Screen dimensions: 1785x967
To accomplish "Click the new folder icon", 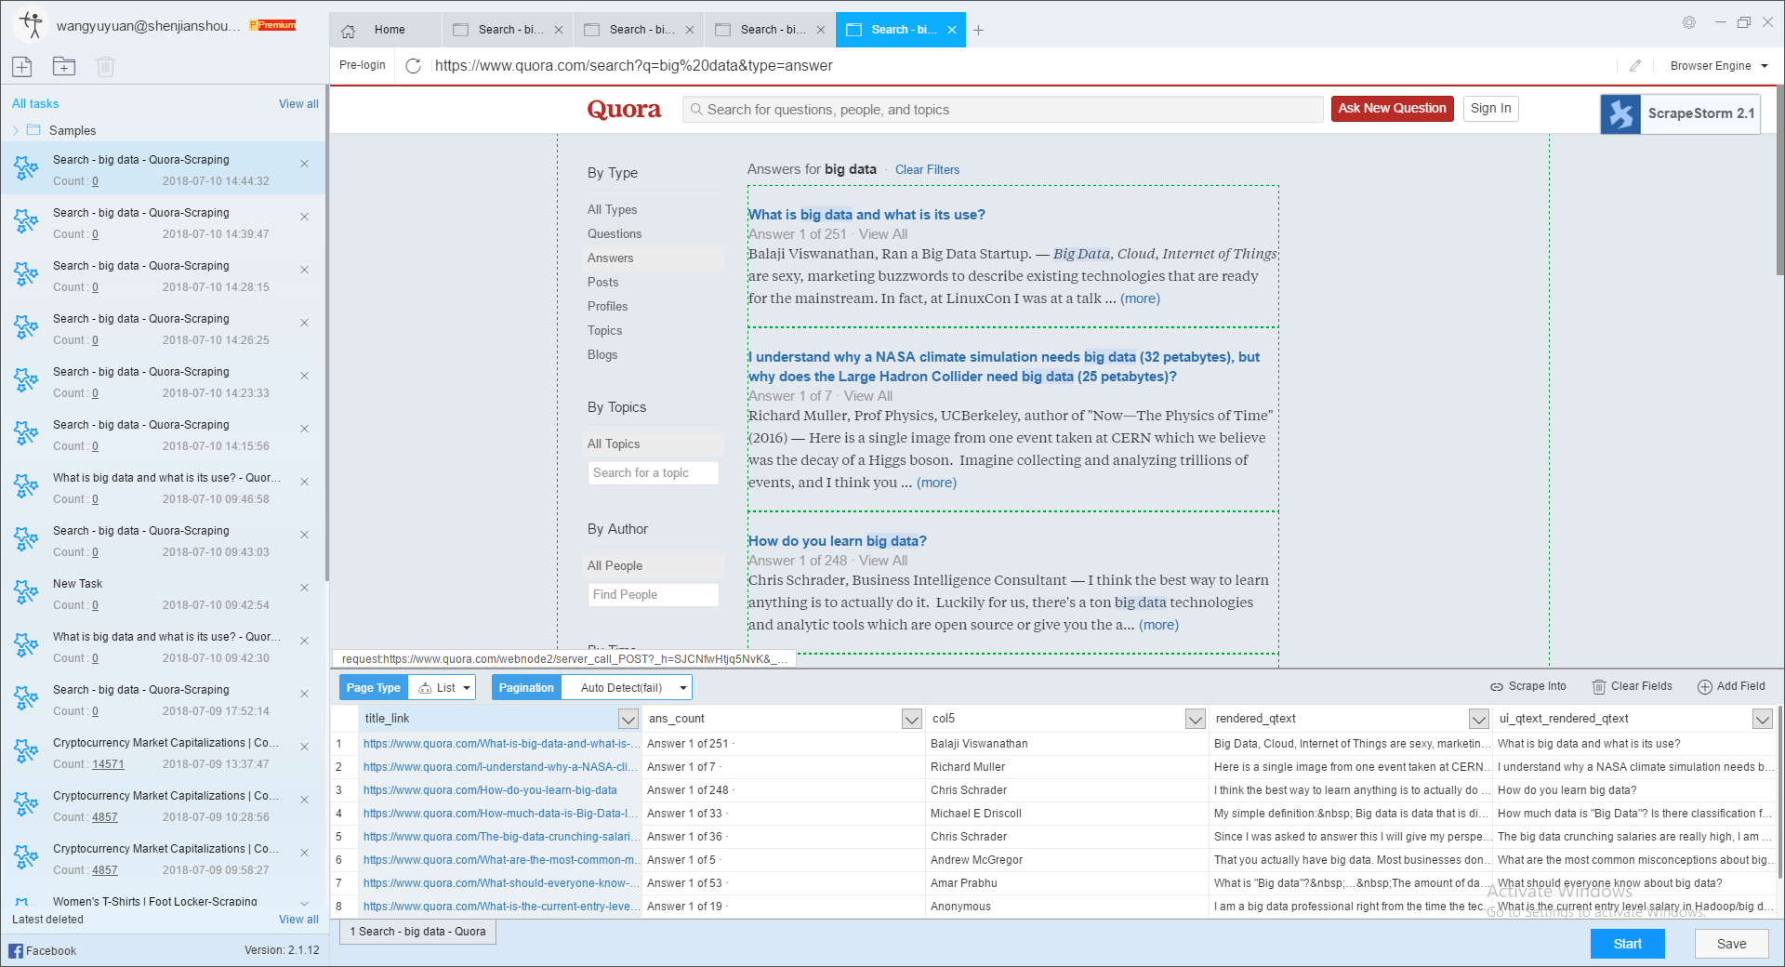I will tap(64, 66).
